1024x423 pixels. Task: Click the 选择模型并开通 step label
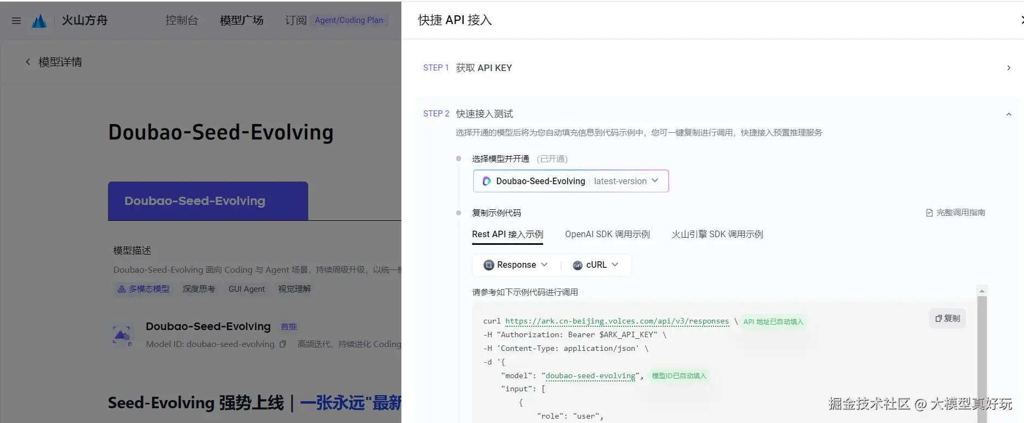point(501,159)
